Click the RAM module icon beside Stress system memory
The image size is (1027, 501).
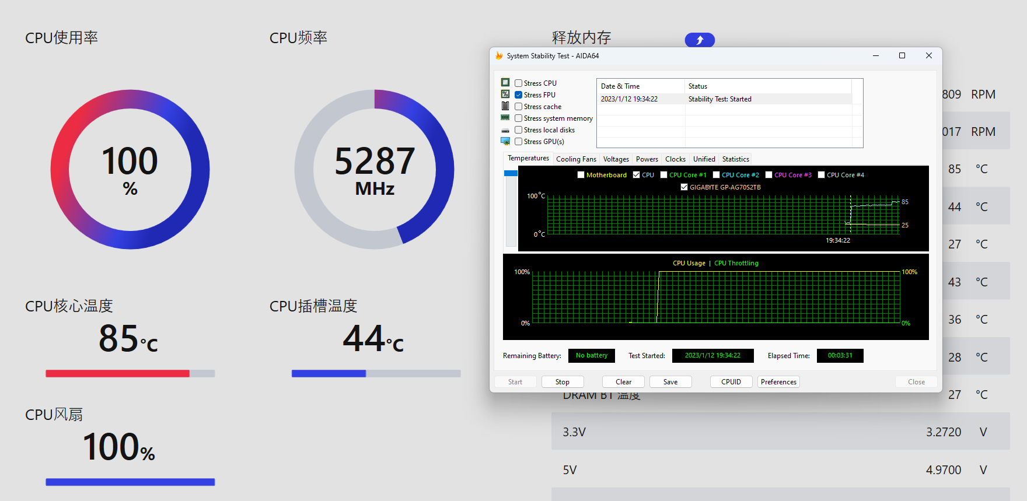click(x=505, y=118)
